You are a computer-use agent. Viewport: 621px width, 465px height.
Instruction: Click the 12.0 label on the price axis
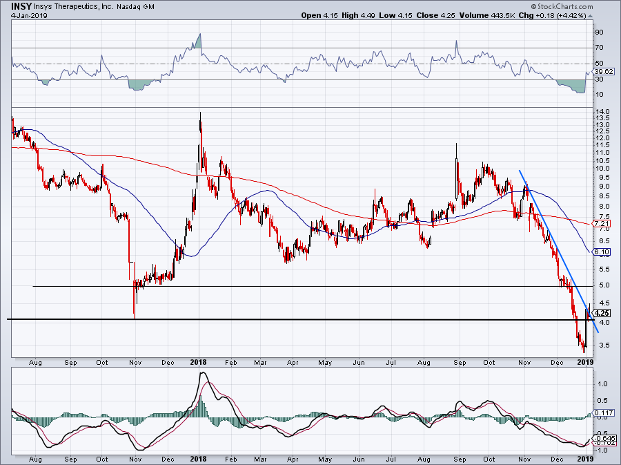(x=602, y=138)
